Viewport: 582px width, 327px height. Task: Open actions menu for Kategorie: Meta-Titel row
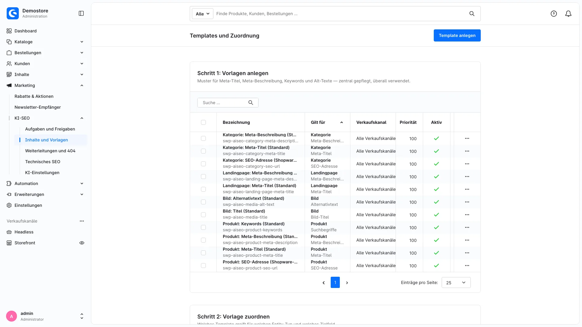point(467,151)
